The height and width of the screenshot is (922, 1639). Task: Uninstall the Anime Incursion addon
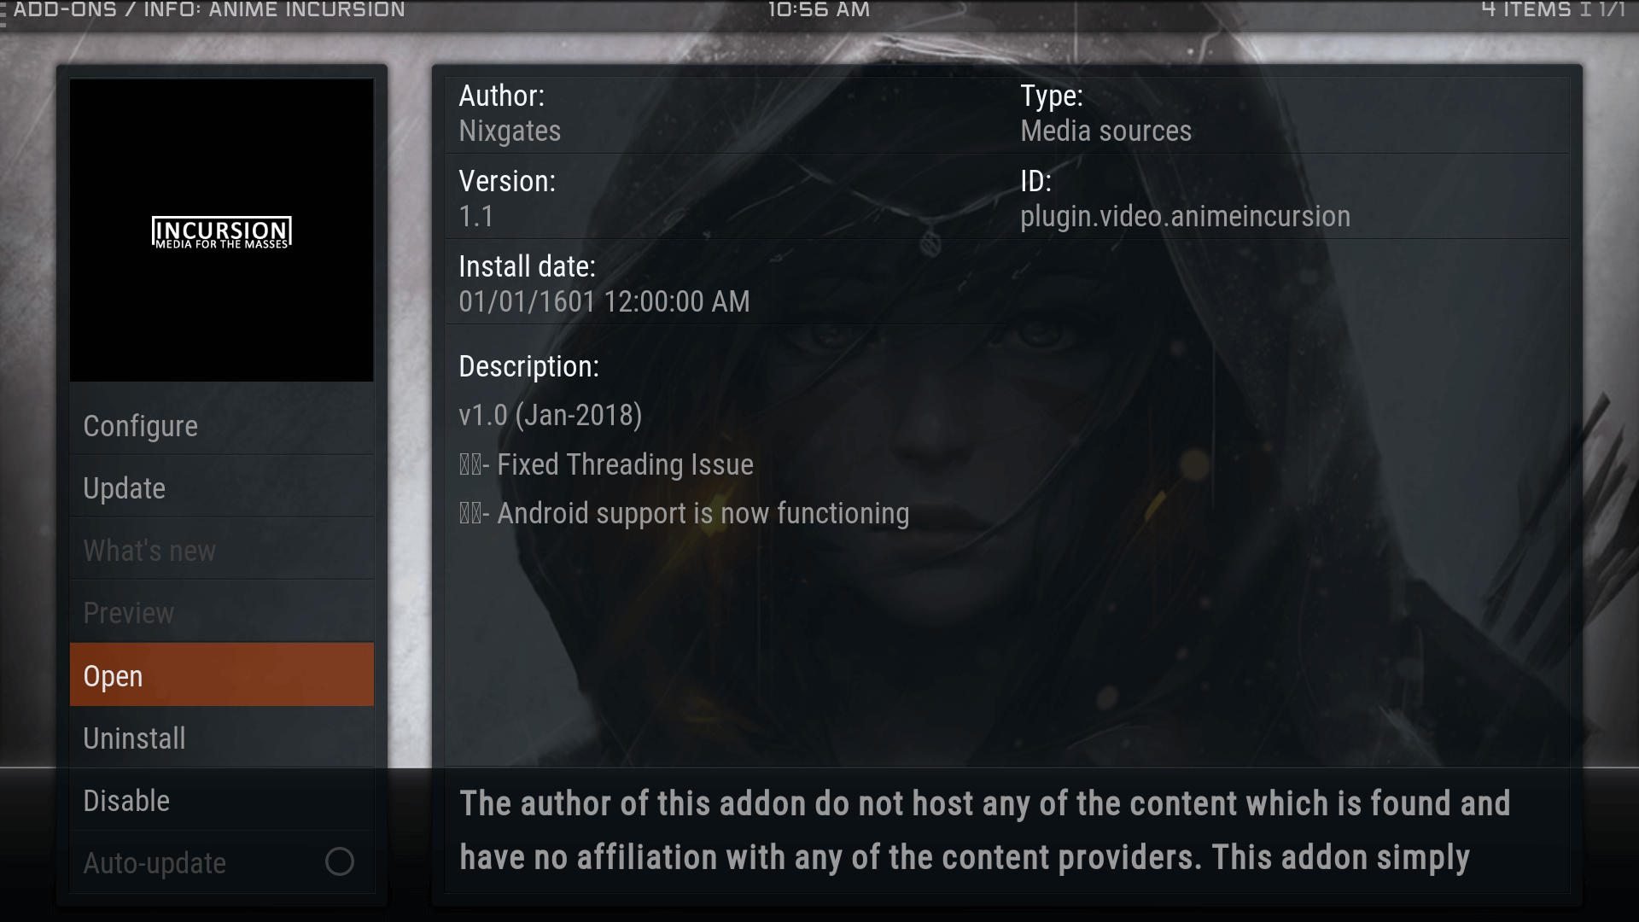point(222,738)
